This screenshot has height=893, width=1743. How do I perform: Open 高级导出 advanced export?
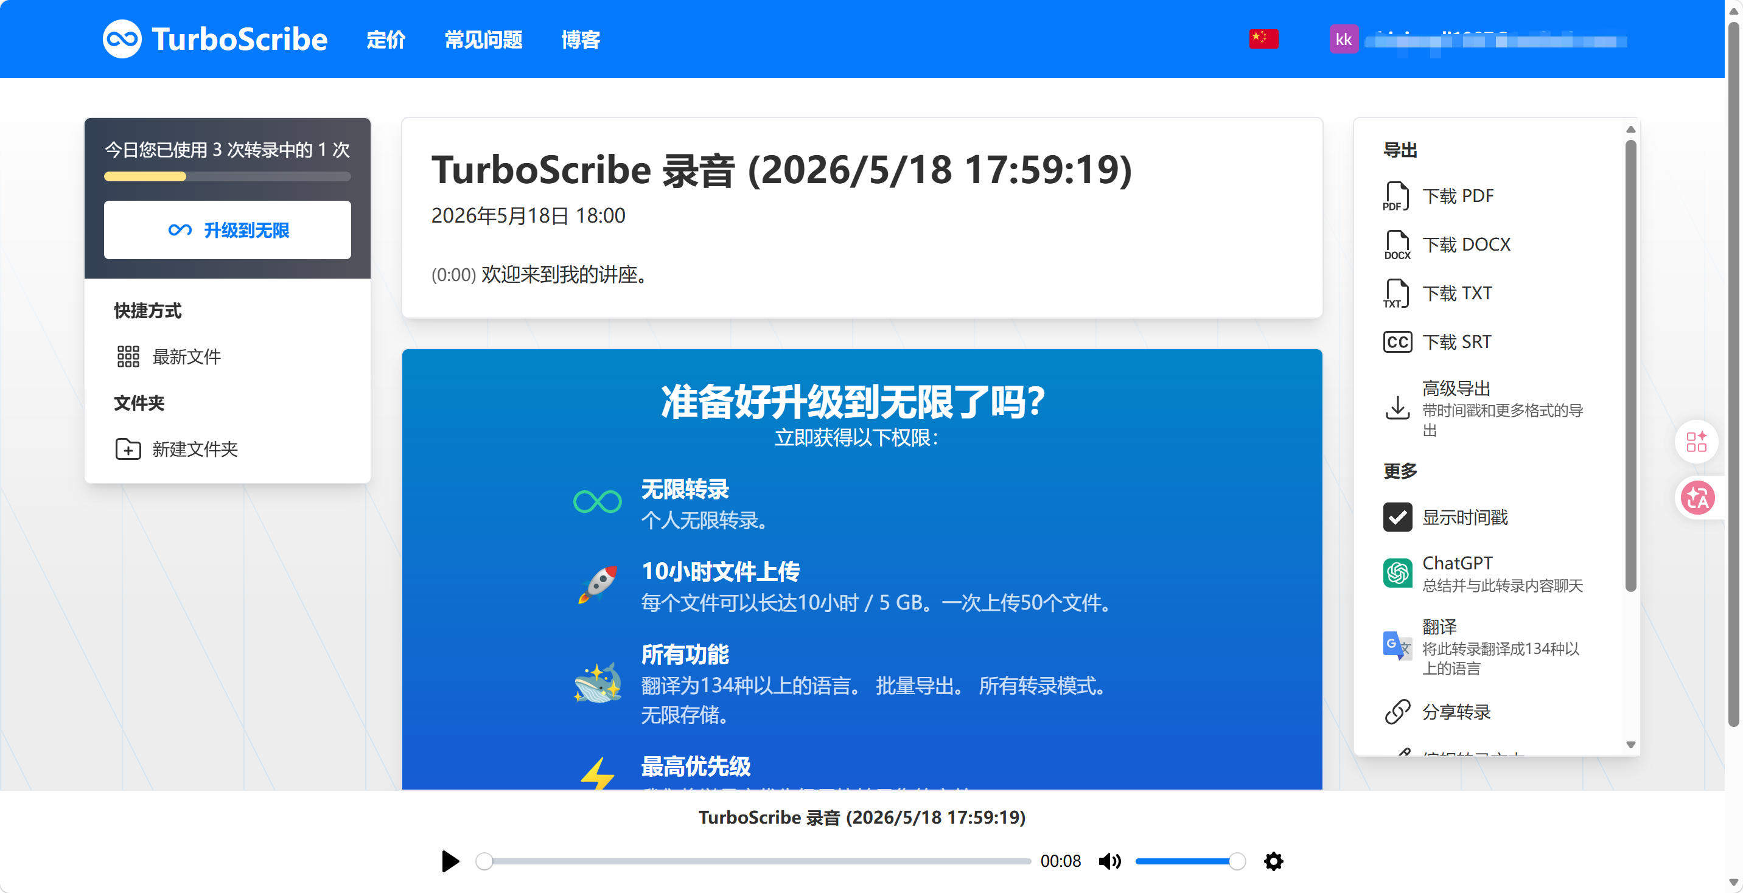point(1485,408)
